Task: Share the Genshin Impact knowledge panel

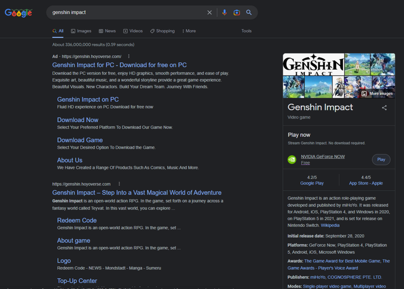Action: 384,108
